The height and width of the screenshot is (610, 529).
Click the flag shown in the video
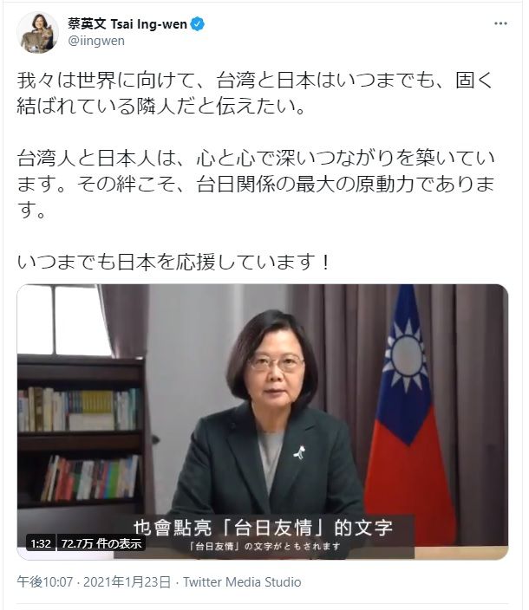point(408,414)
